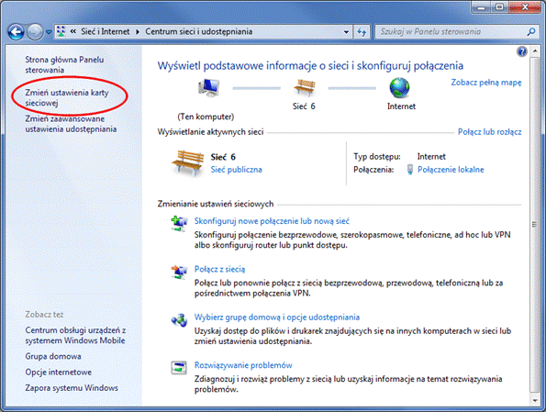Click the homegroup spheres icon
Screen dimensions: 546x412
coord(179,320)
